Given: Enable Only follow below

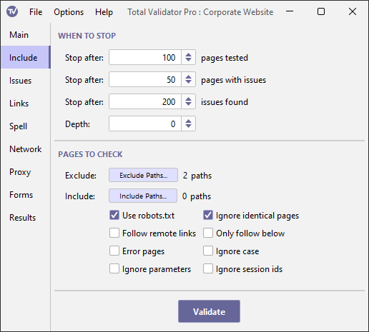Looking at the screenshot, I should coord(208,233).
